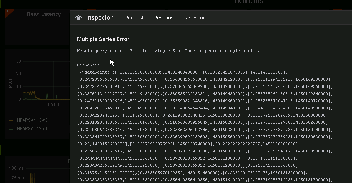Click the Inspector eye icon
Screen dimensions: 352x183
[x=79, y=18]
